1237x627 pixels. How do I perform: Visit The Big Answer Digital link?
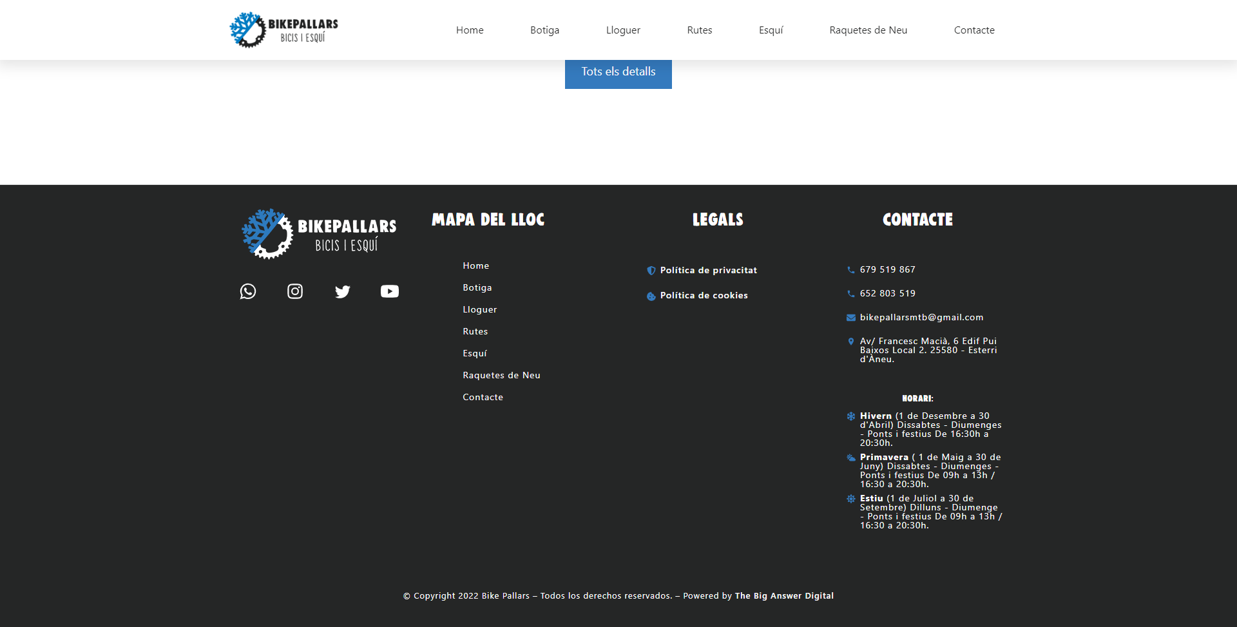(784, 596)
